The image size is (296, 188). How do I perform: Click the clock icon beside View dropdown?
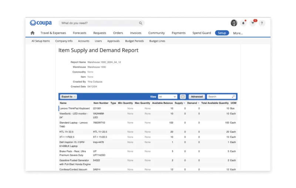point(183,97)
